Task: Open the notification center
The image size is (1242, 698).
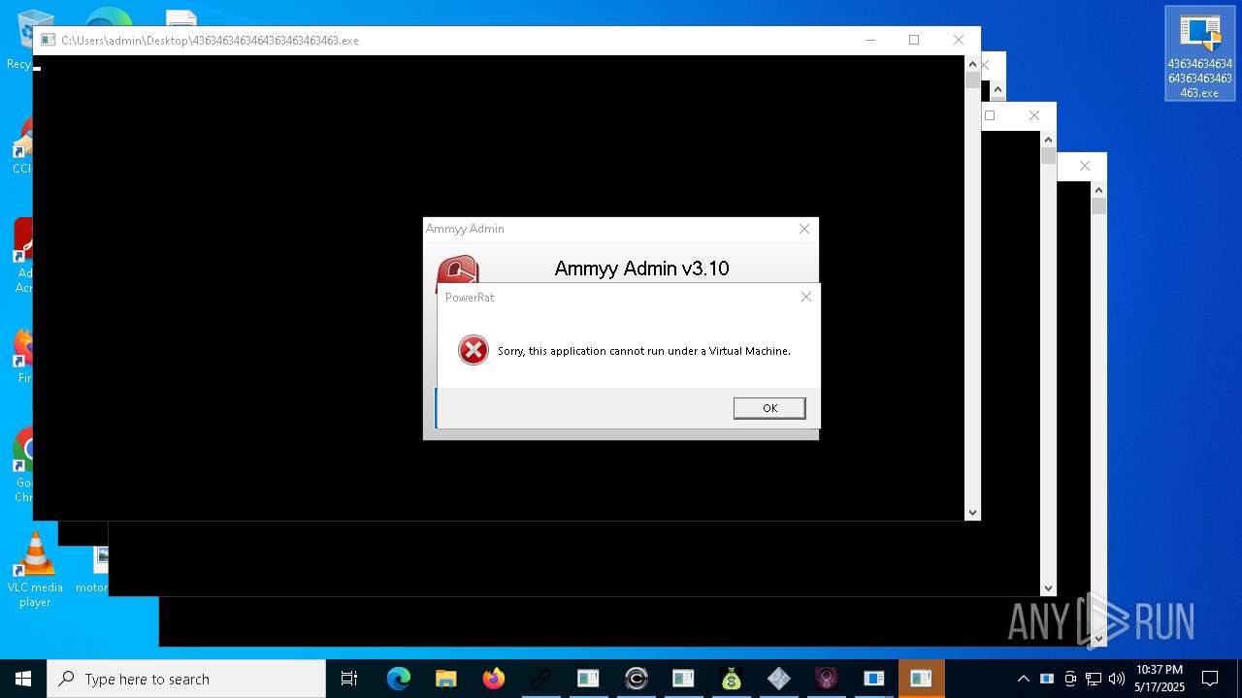Action: [x=1211, y=679]
